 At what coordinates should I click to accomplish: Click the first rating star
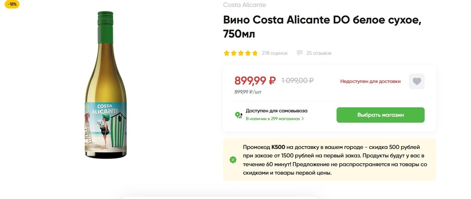coord(226,53)
